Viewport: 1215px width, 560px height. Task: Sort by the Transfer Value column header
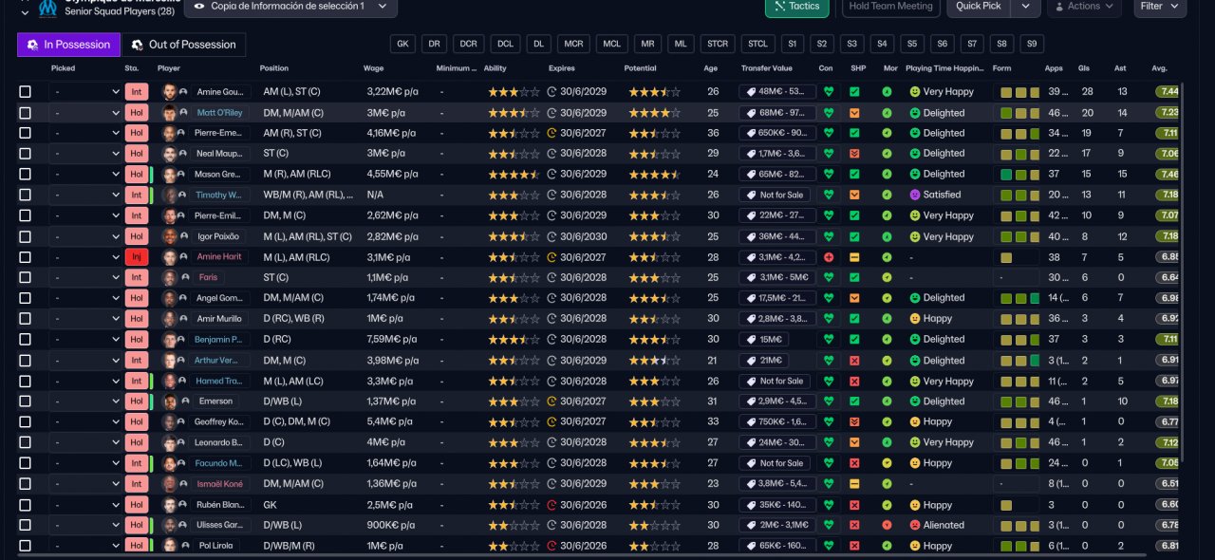click(x=767, y=68)
